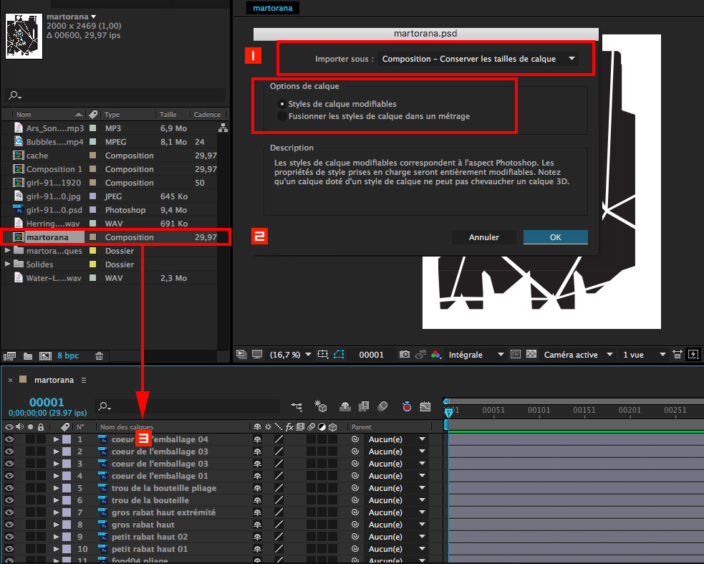This screenshot has width=704, height=564.
Task: Click the Draft 3D icon in timeline
Action: (321, 407)
